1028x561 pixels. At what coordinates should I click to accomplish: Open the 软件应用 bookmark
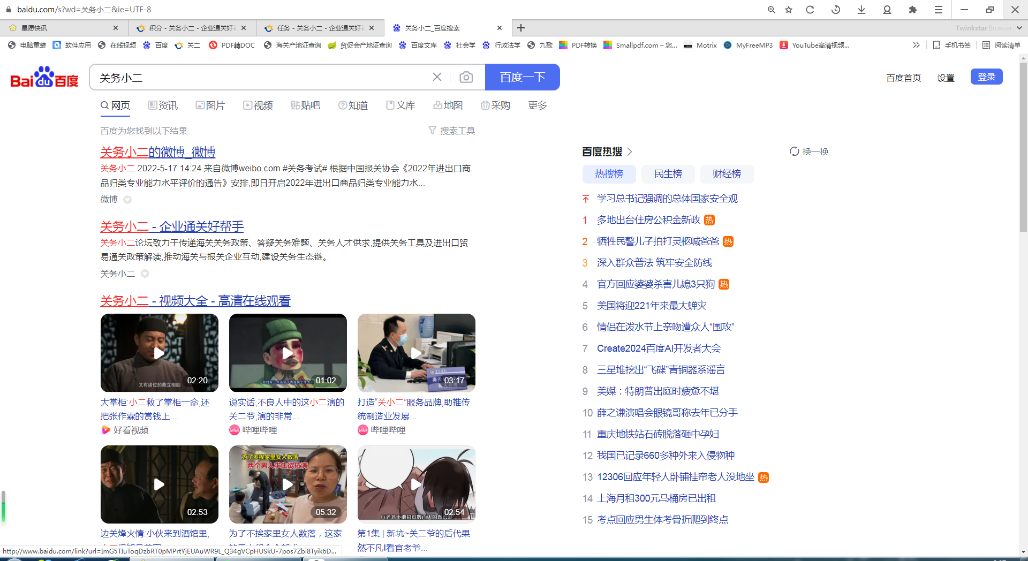pyautogui.click(x=72, y=45)
